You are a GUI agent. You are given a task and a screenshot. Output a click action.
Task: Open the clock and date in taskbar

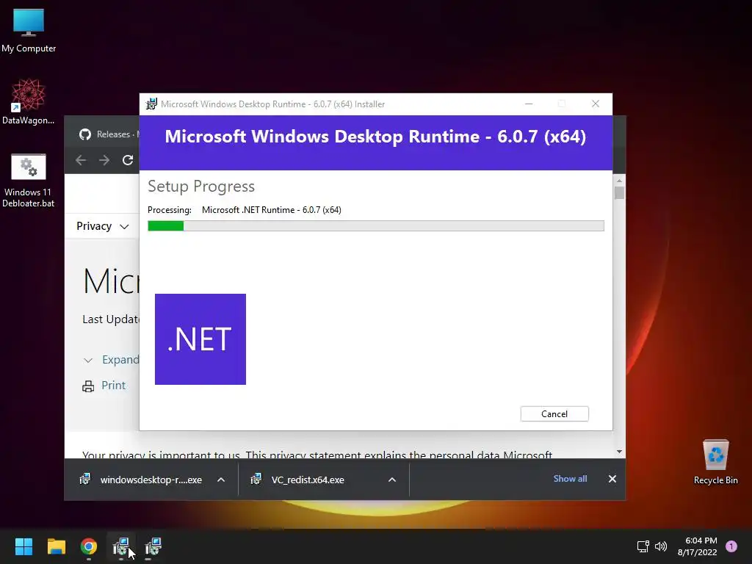click(x=698, y=546)
